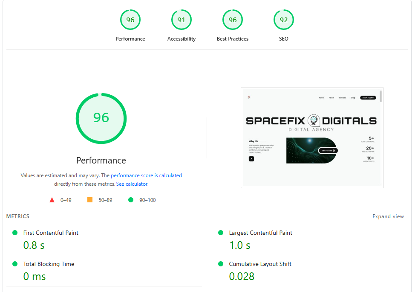415x292 pixels.
Task: Click the '0–49' legend range text
Action: point(66,200)
